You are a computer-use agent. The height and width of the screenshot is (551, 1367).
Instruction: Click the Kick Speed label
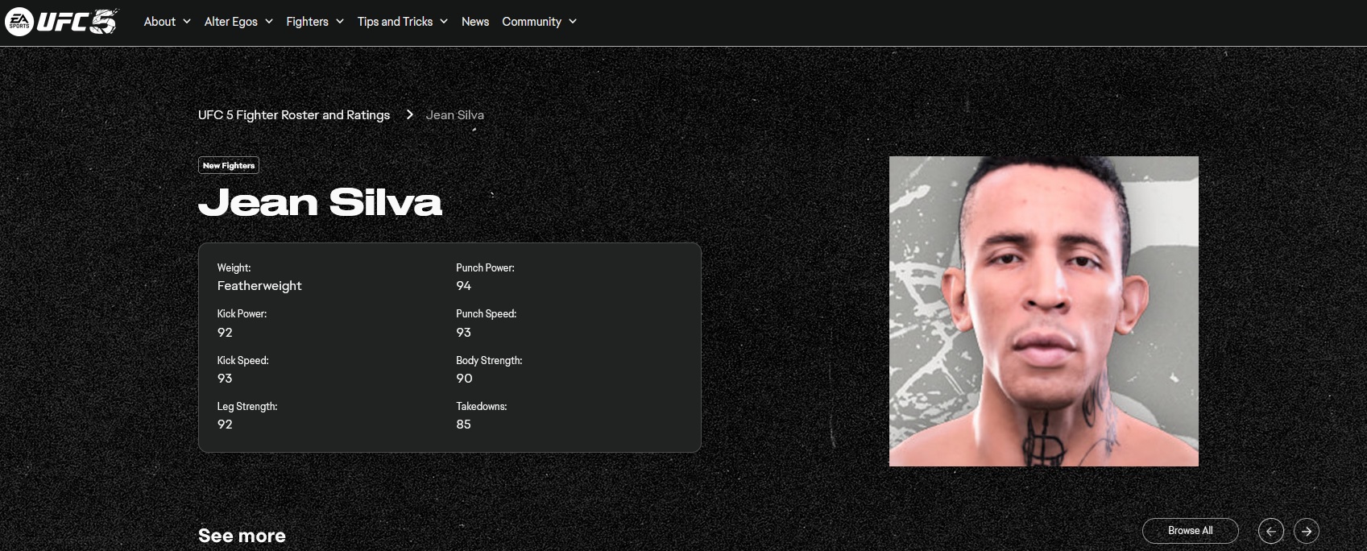tap(242, 360)
